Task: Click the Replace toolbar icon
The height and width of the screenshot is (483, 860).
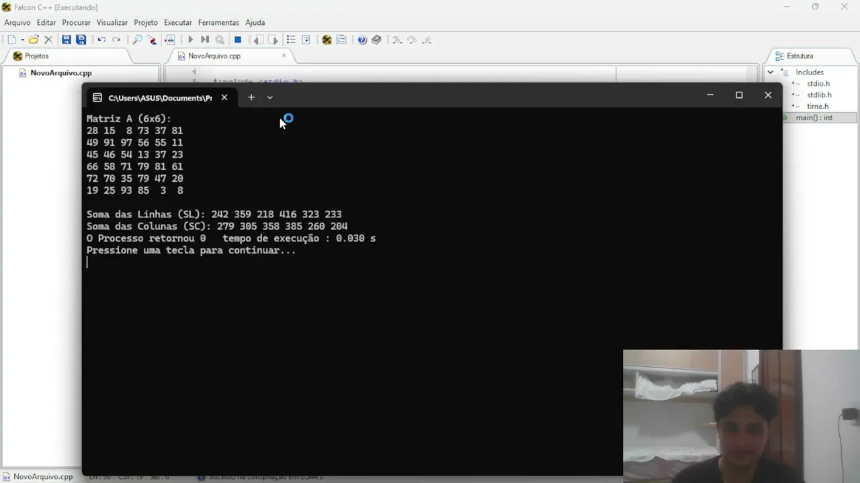Action: pyautogui.click(x=153, y=40)
